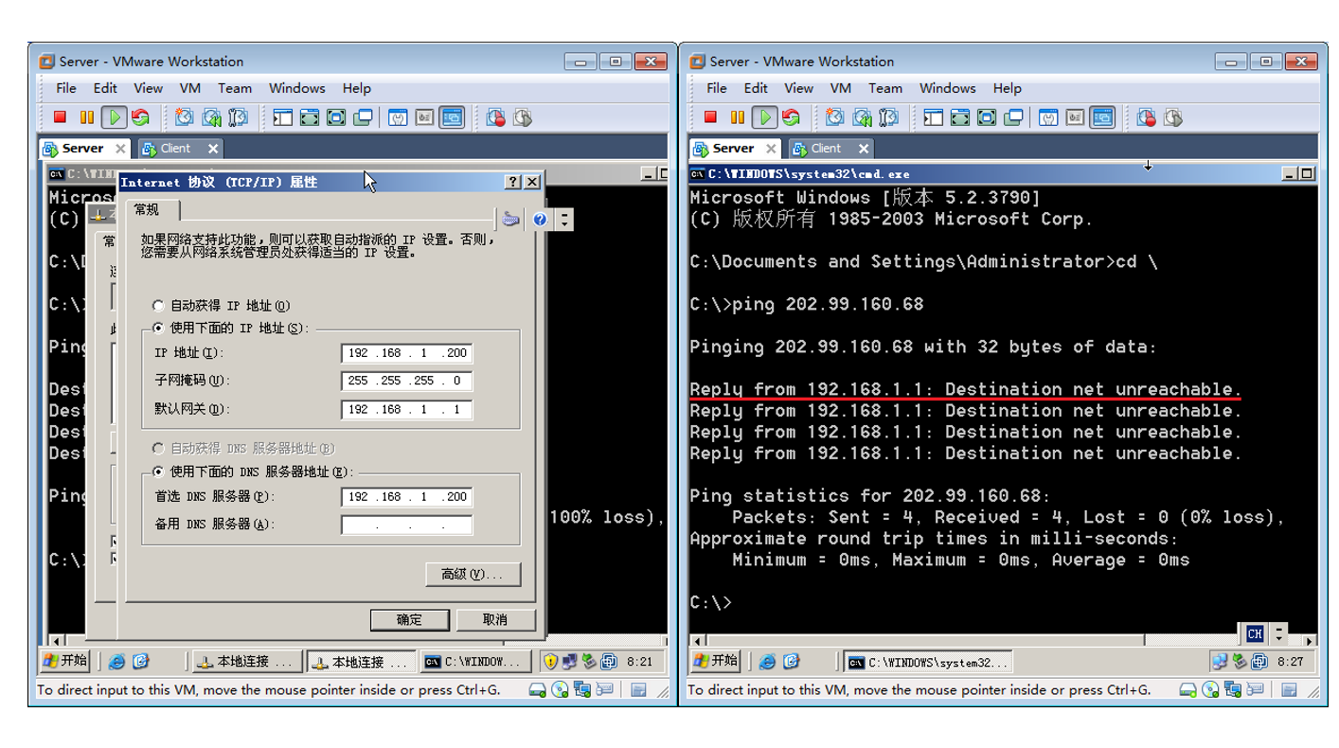The width and height of the screenshot is (1339, 748).
Task: Select the 自动获得 IP 地址 radio button
Action: (158, 306)
